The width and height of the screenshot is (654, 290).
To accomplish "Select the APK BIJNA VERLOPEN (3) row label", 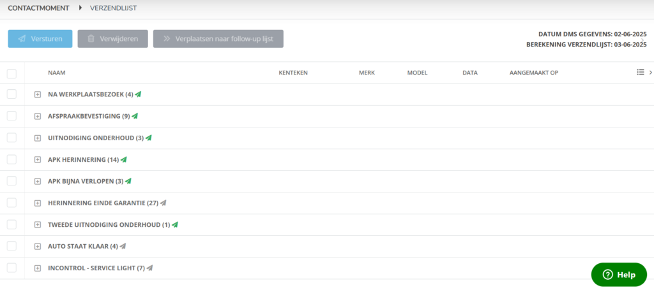I will tap(86, 181).
